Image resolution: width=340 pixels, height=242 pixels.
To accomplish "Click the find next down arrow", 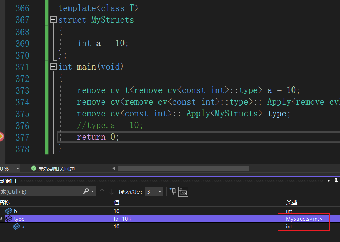I will 112,192.
